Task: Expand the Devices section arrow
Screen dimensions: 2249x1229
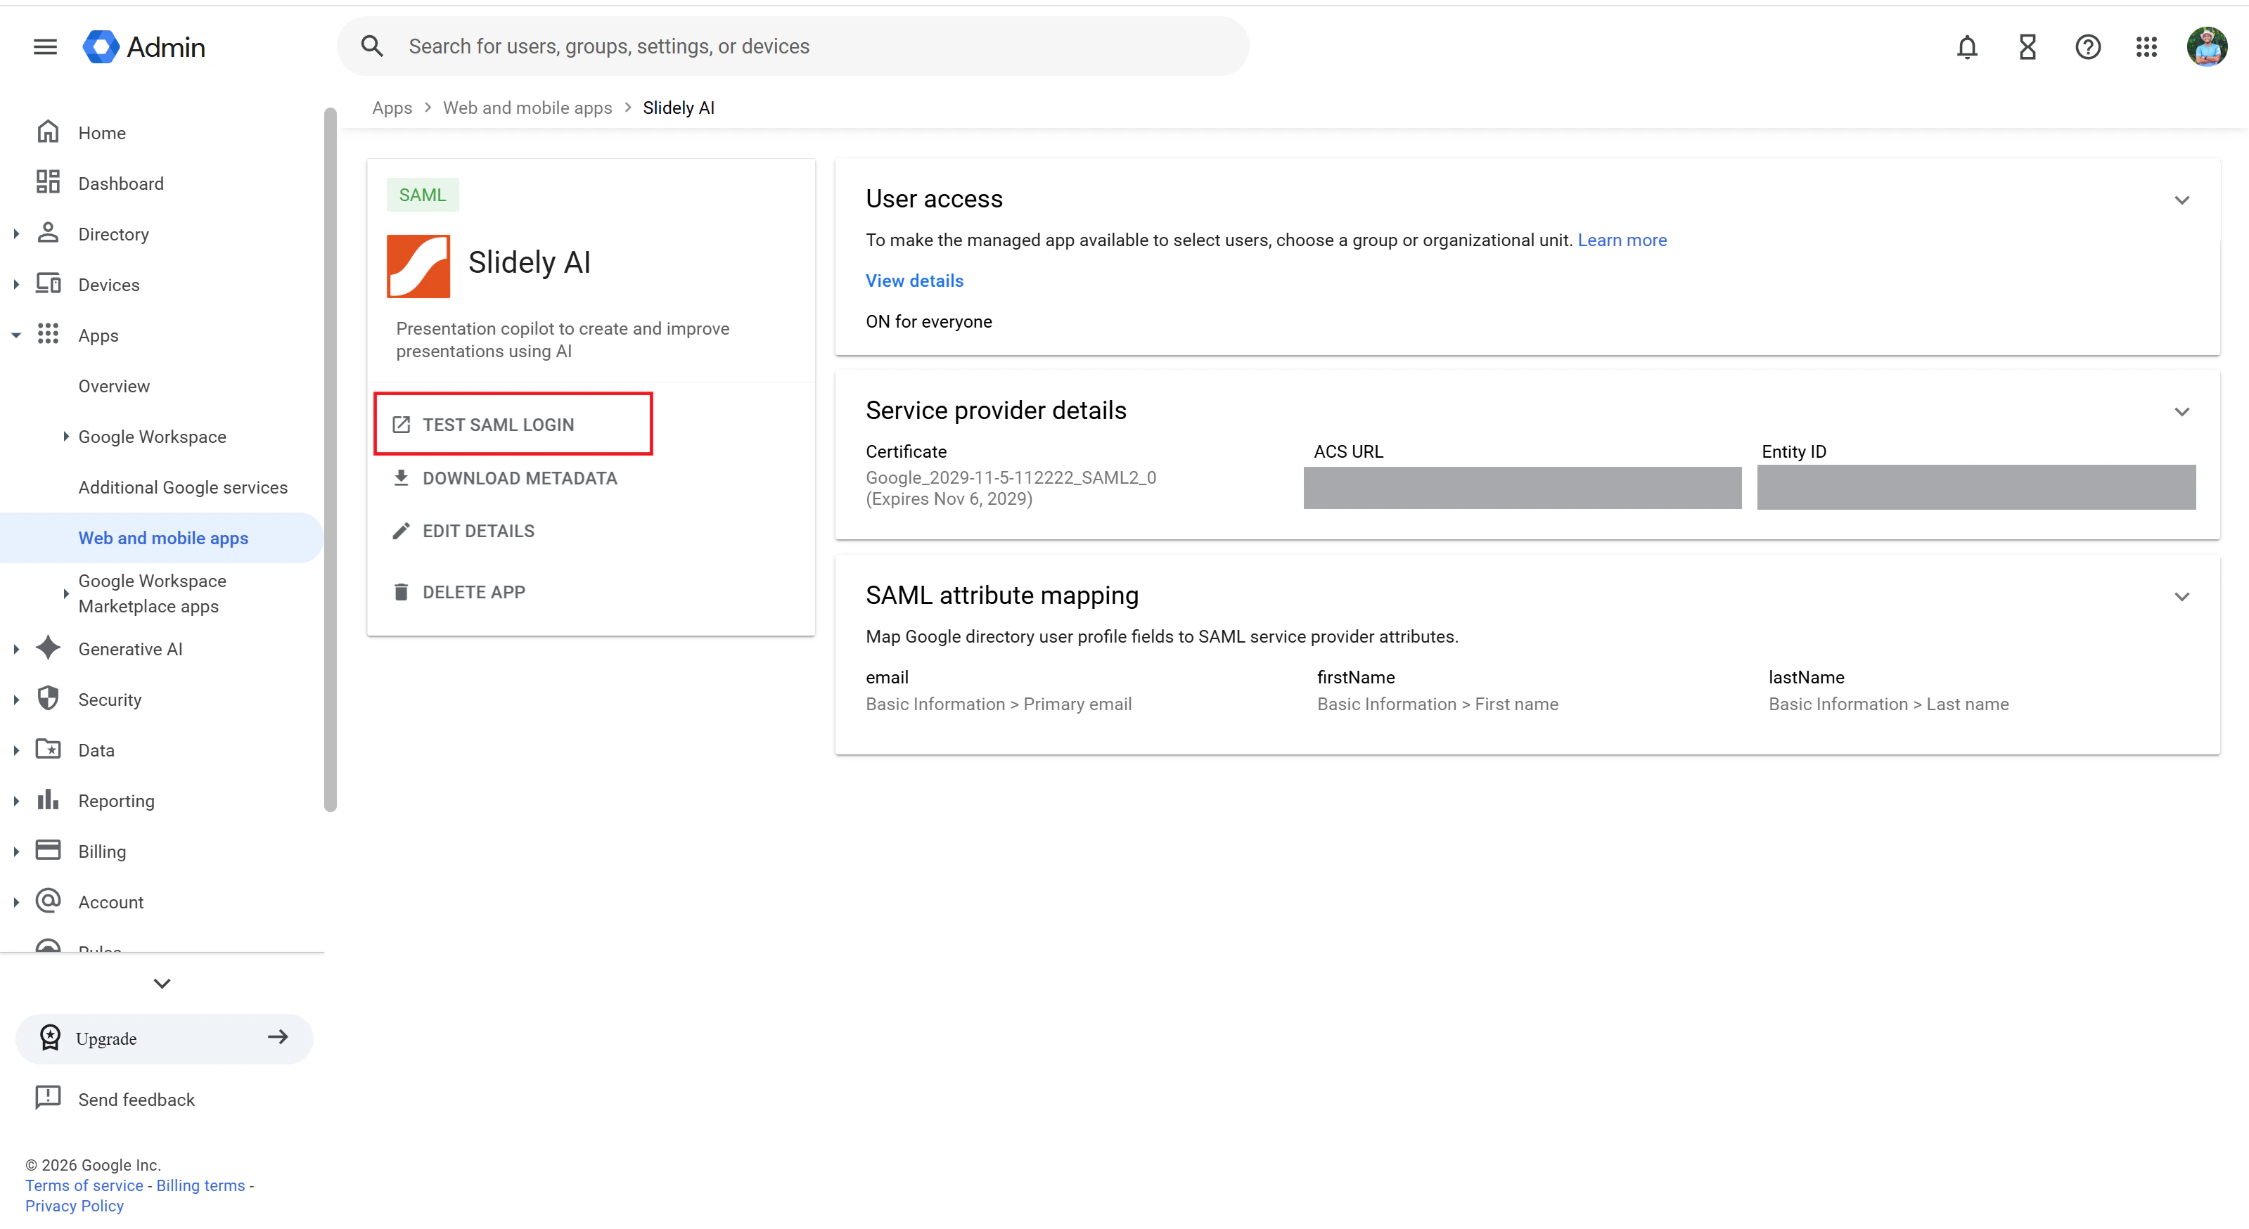Action: [x=15, y=285]
